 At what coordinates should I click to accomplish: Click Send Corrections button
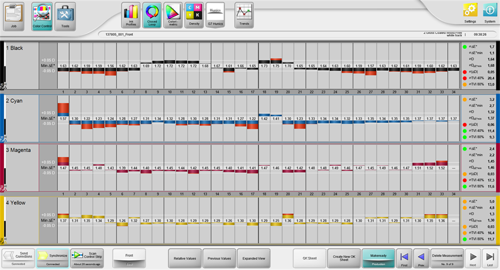[x=18, y=257]
